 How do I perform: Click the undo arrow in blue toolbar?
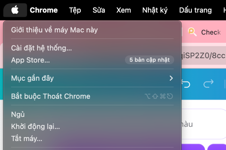186,84
